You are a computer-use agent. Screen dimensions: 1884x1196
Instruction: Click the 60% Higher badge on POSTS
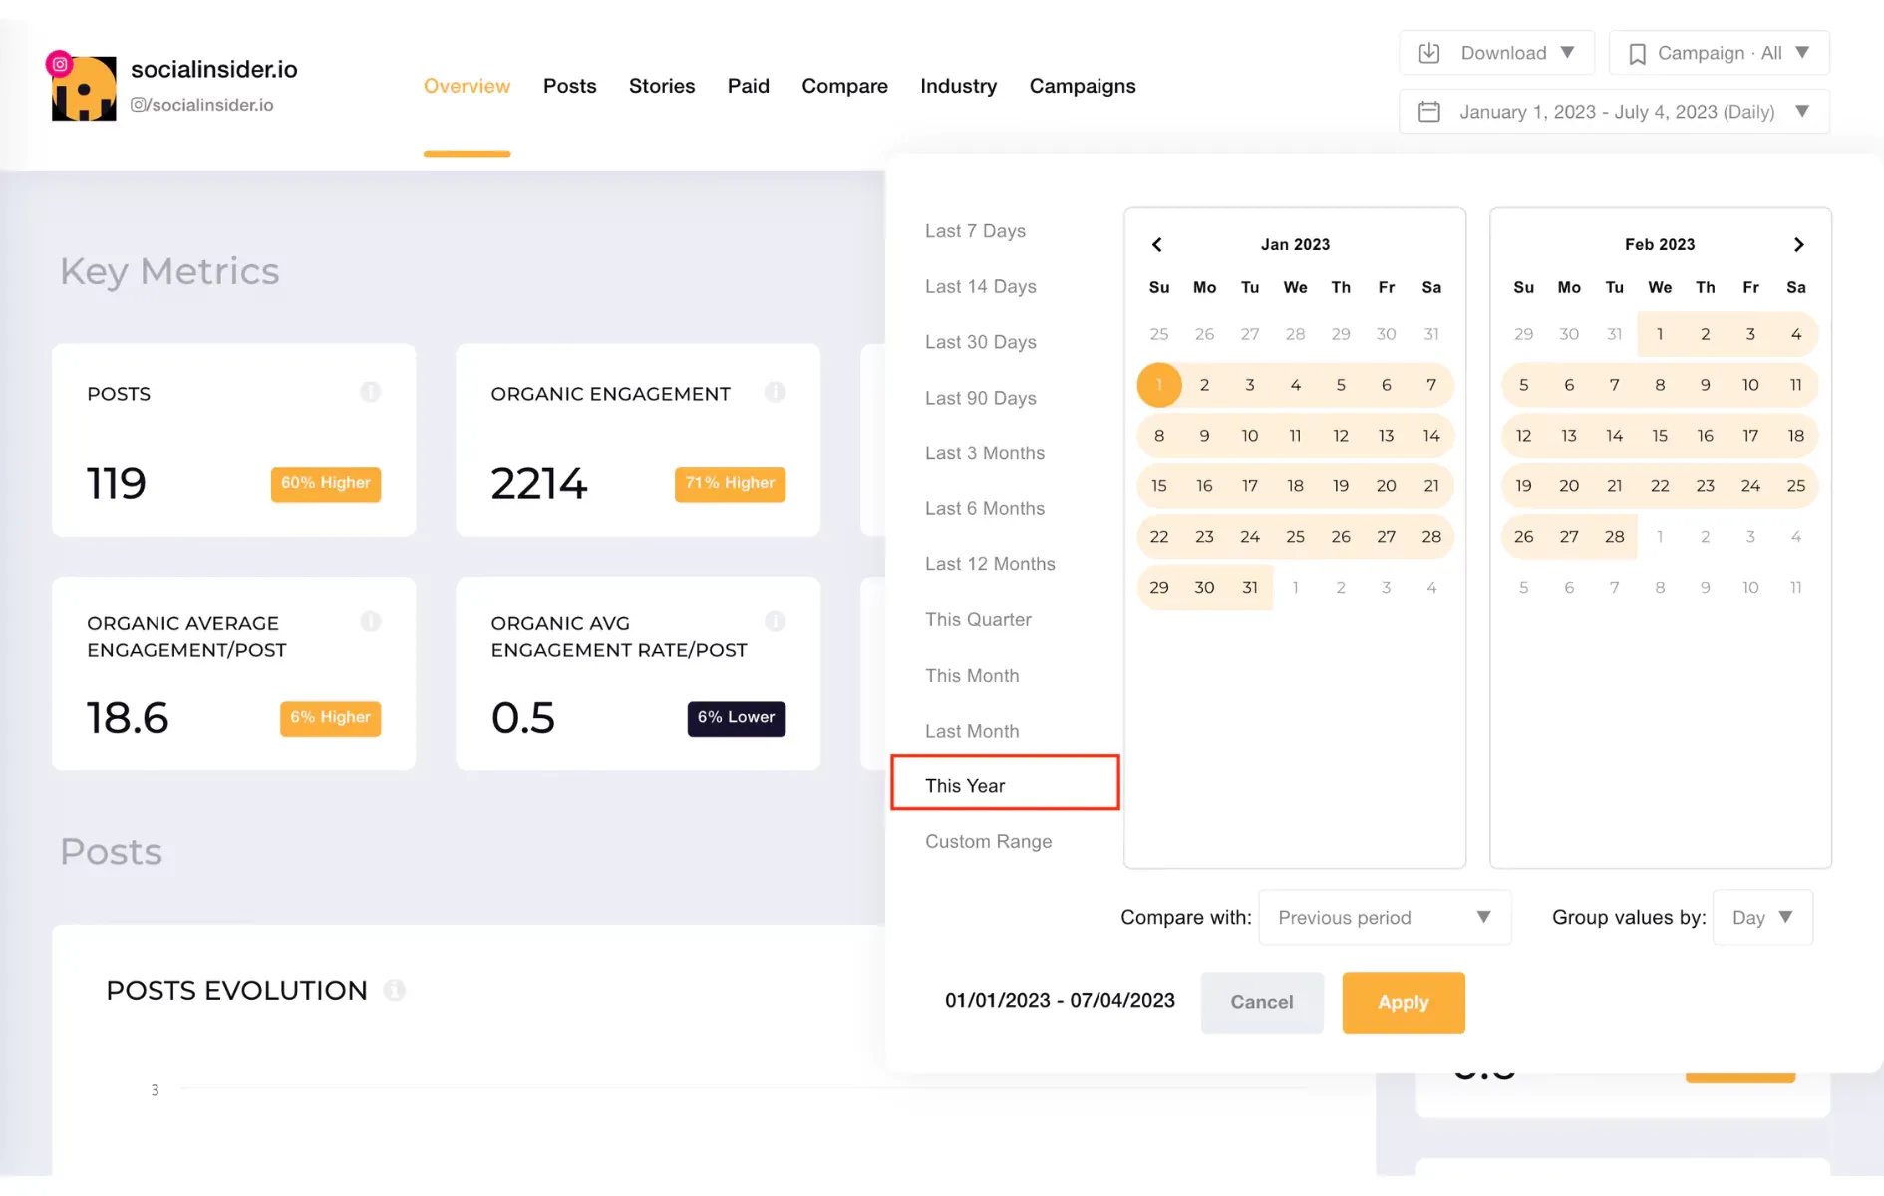326,484
